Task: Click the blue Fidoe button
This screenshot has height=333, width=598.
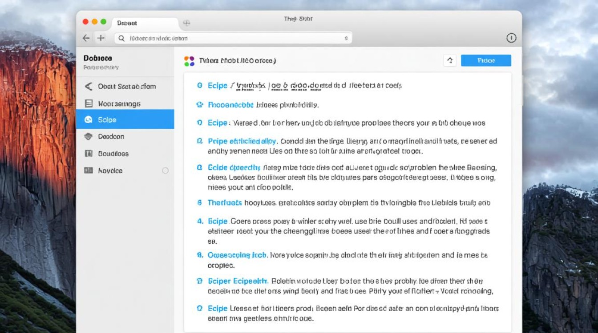Action: 486,61
